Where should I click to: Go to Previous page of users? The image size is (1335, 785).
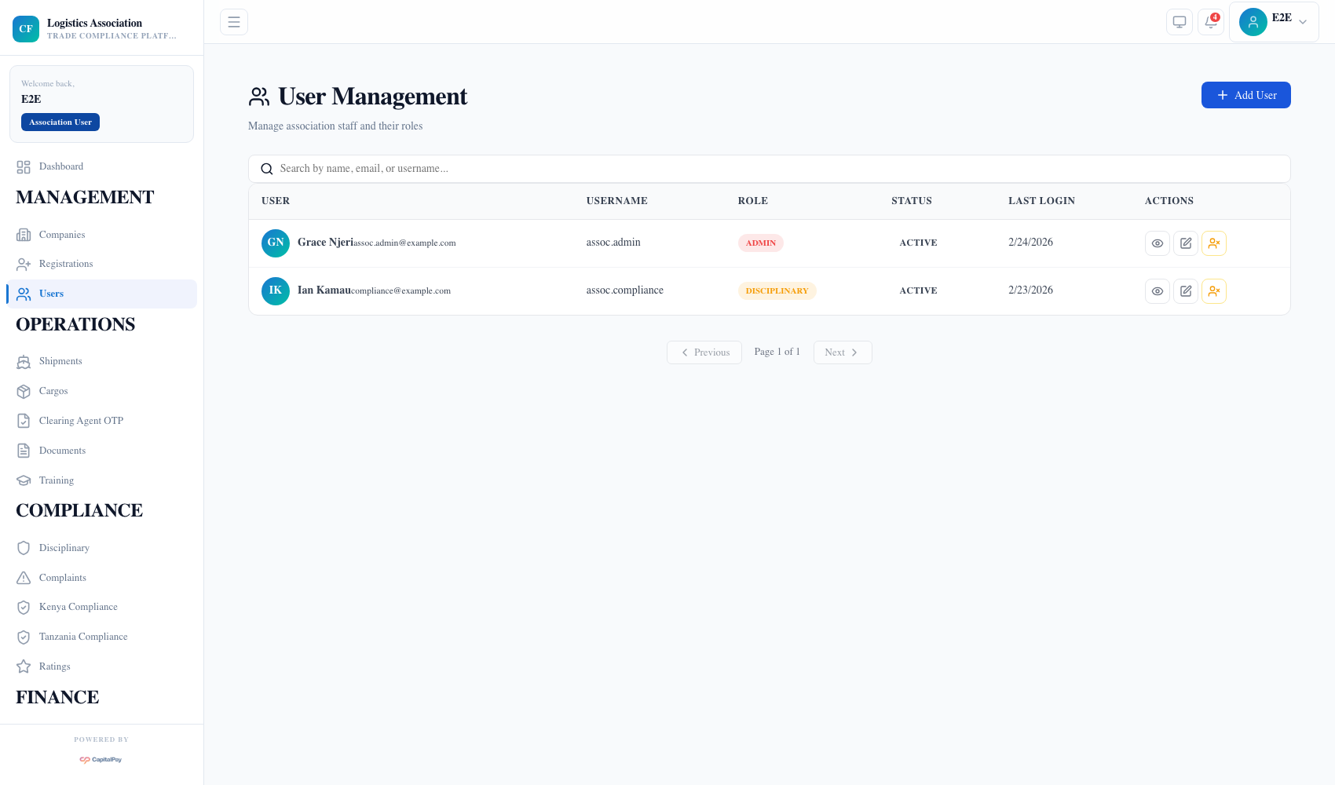tap(704, 352)
